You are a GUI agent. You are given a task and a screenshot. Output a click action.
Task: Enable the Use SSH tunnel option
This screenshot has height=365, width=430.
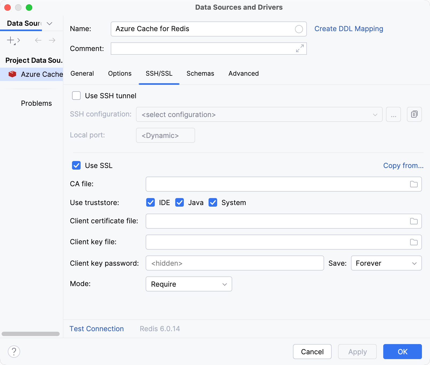(x=76, y=96)
